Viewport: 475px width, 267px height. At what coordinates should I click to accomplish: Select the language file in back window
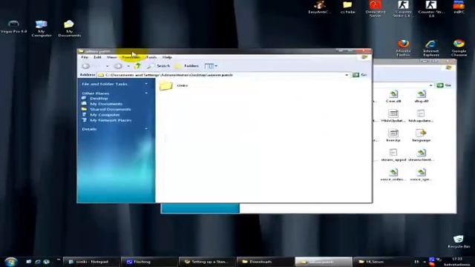pyautogui.click(x=421, y=136)
